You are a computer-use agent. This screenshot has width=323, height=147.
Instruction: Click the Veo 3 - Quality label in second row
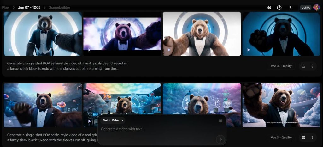[x=281, y=138]
